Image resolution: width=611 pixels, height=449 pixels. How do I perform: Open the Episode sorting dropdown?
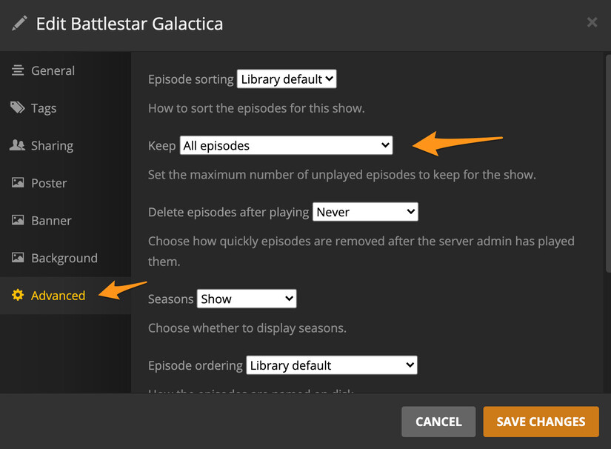pyautogui.click(x=287, y=79)
